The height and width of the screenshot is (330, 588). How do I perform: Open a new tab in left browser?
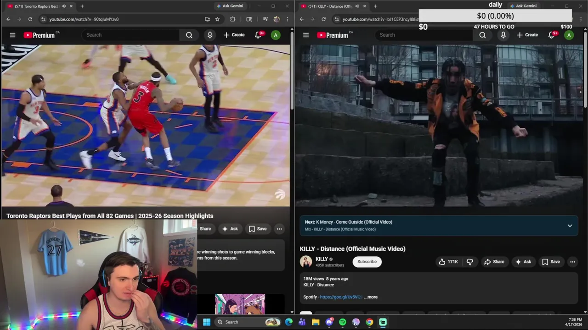82,6
